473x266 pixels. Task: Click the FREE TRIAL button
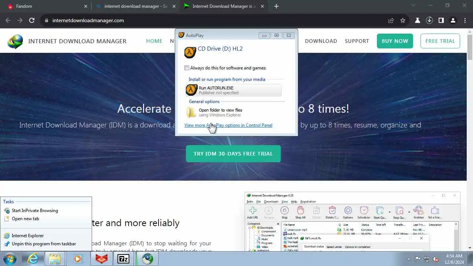point(440,41)
